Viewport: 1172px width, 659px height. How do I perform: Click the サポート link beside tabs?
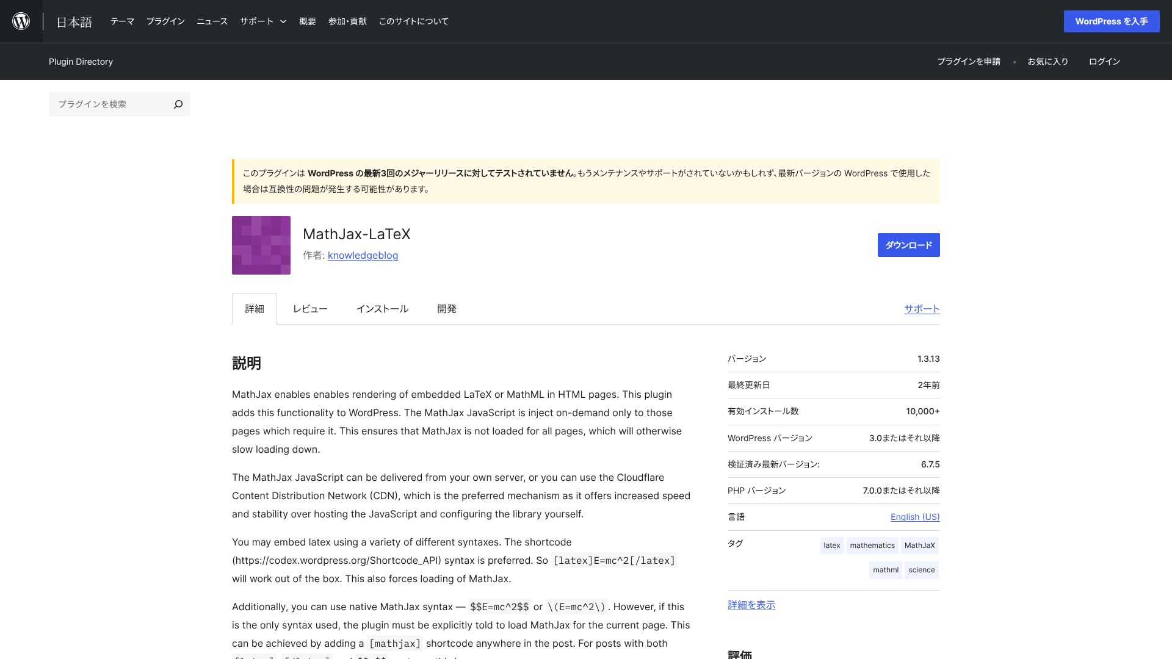coord(922,309)
